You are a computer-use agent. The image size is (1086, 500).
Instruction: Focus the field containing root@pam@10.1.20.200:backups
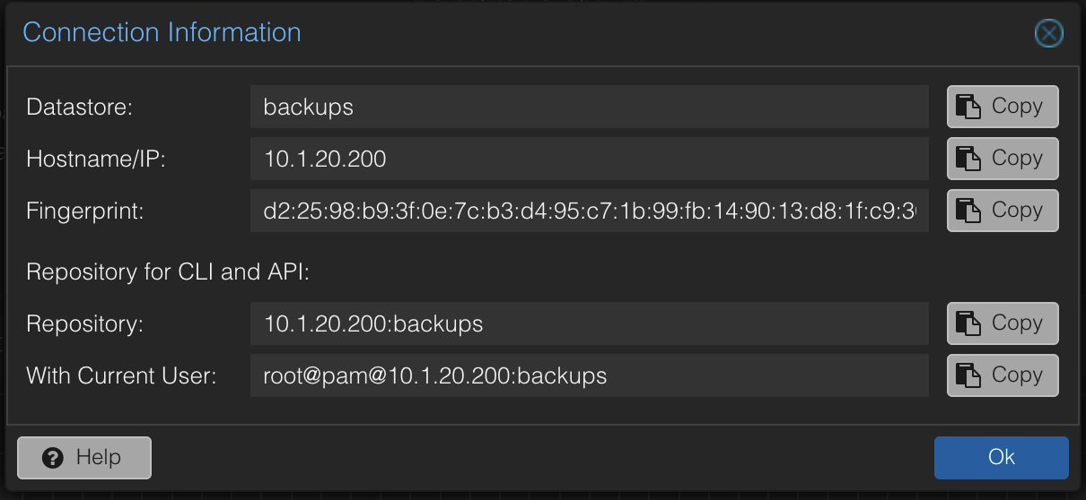point(589,376)
